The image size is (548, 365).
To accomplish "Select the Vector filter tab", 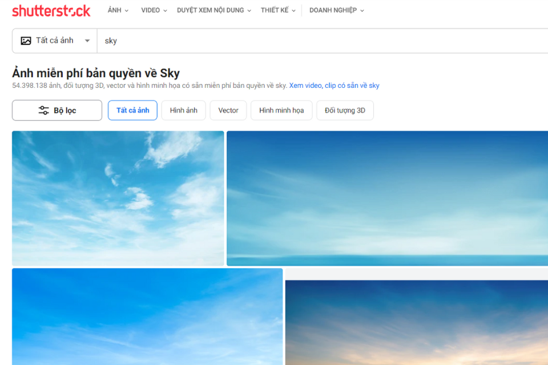I will 228,111.
